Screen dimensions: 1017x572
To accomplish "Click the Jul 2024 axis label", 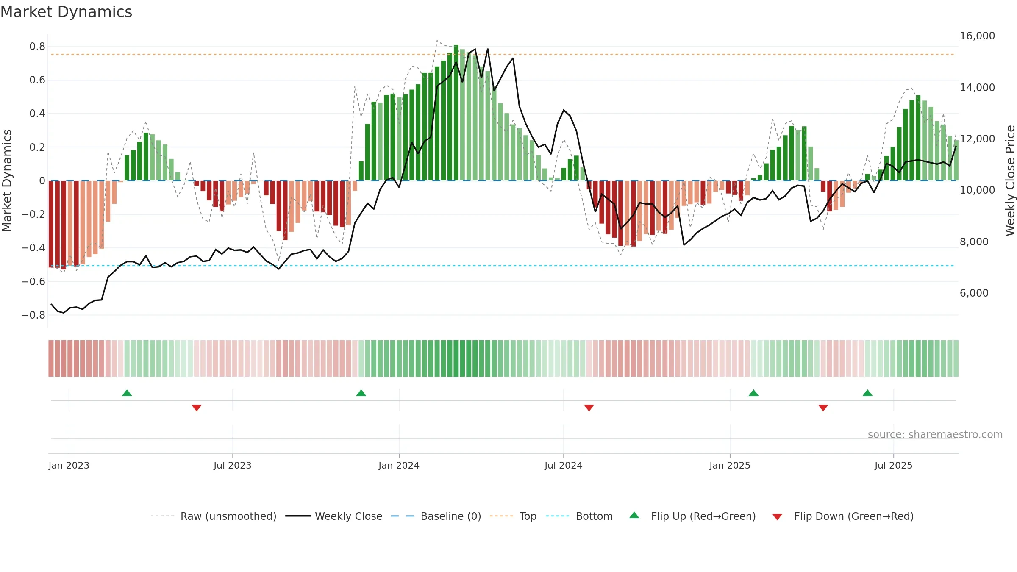I will pyautogui.click(x=564, y=465).
